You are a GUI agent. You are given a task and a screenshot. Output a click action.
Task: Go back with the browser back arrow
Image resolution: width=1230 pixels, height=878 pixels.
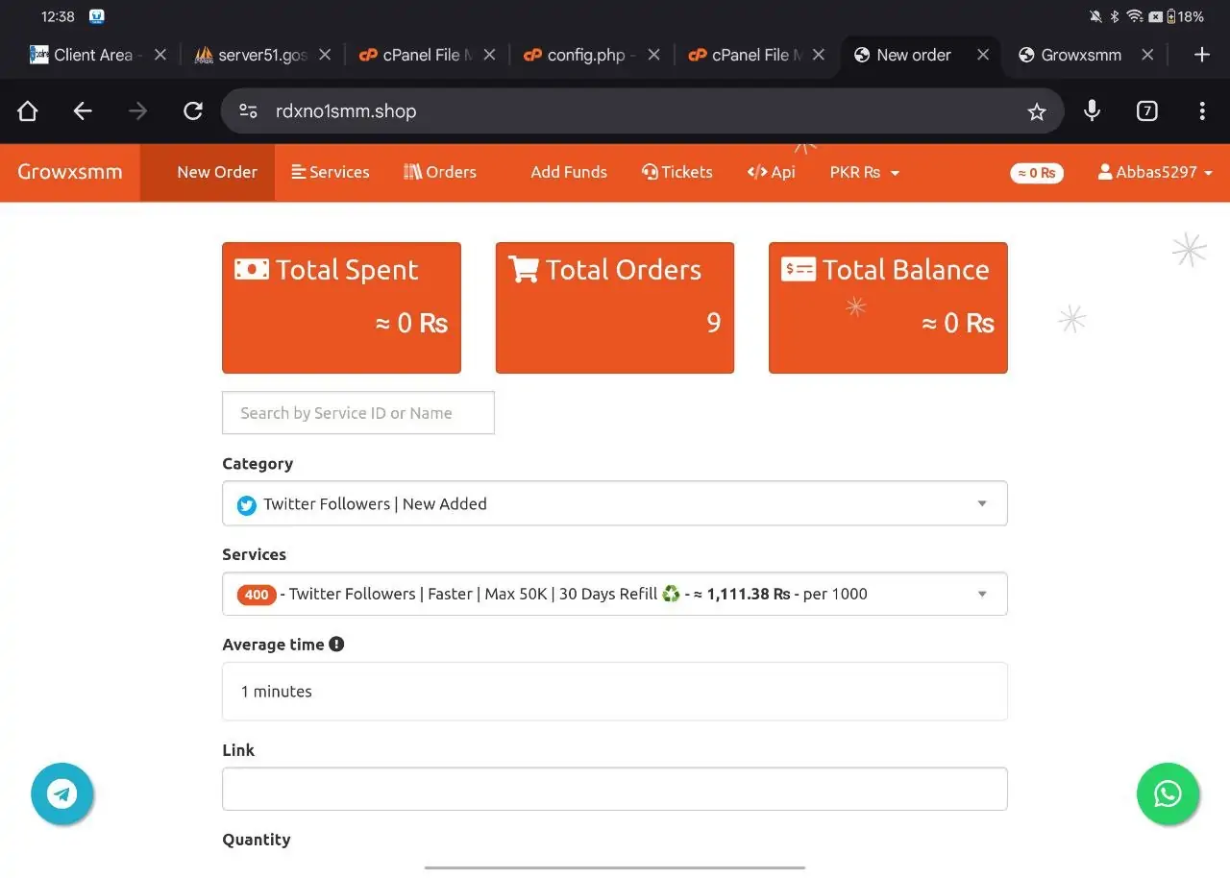point(83,111)
